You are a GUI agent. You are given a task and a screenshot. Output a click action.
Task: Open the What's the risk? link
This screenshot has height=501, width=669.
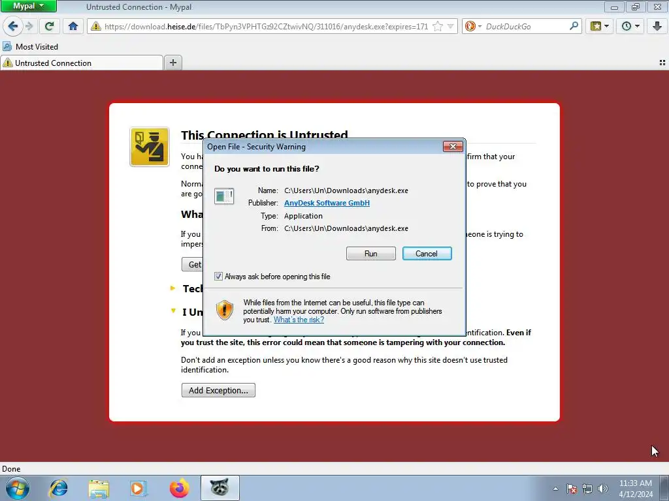(x=299, y=320)
